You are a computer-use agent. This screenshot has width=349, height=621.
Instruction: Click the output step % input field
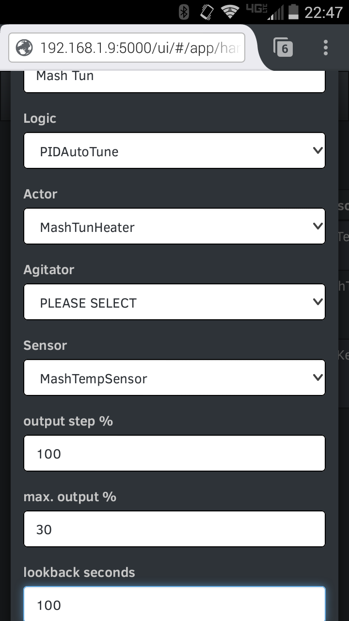174,454
